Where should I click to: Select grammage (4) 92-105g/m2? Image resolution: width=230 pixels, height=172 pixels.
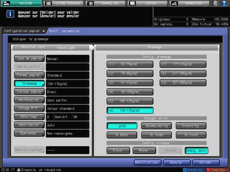130,92
